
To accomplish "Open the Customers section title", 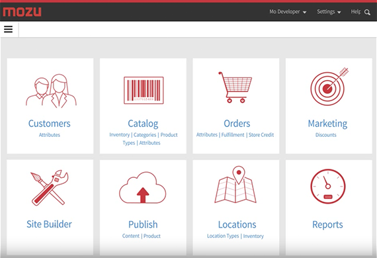I will 50,124.
